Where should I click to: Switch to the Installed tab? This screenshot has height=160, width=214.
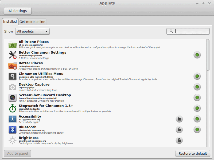coord(10,22)
